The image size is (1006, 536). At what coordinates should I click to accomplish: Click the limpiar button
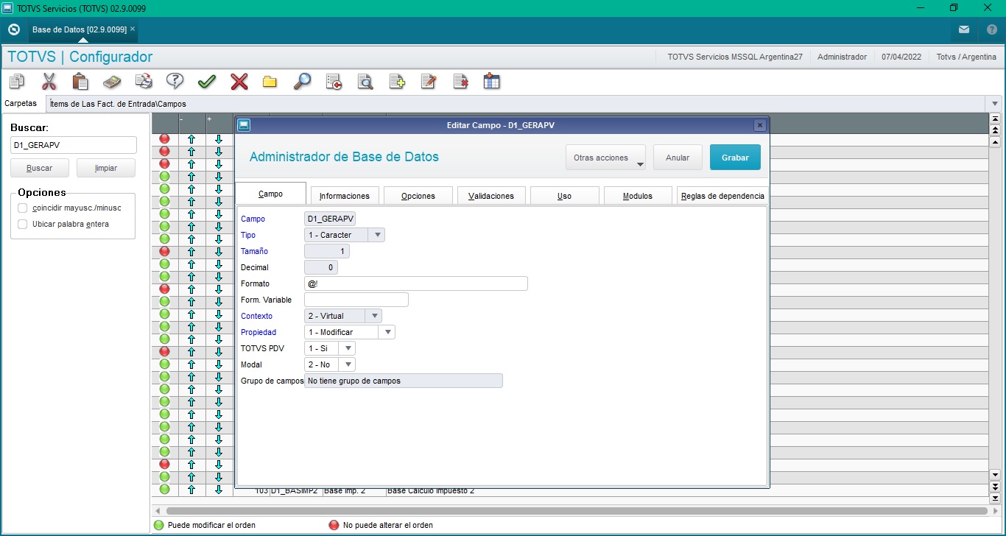tap(106, 168)
